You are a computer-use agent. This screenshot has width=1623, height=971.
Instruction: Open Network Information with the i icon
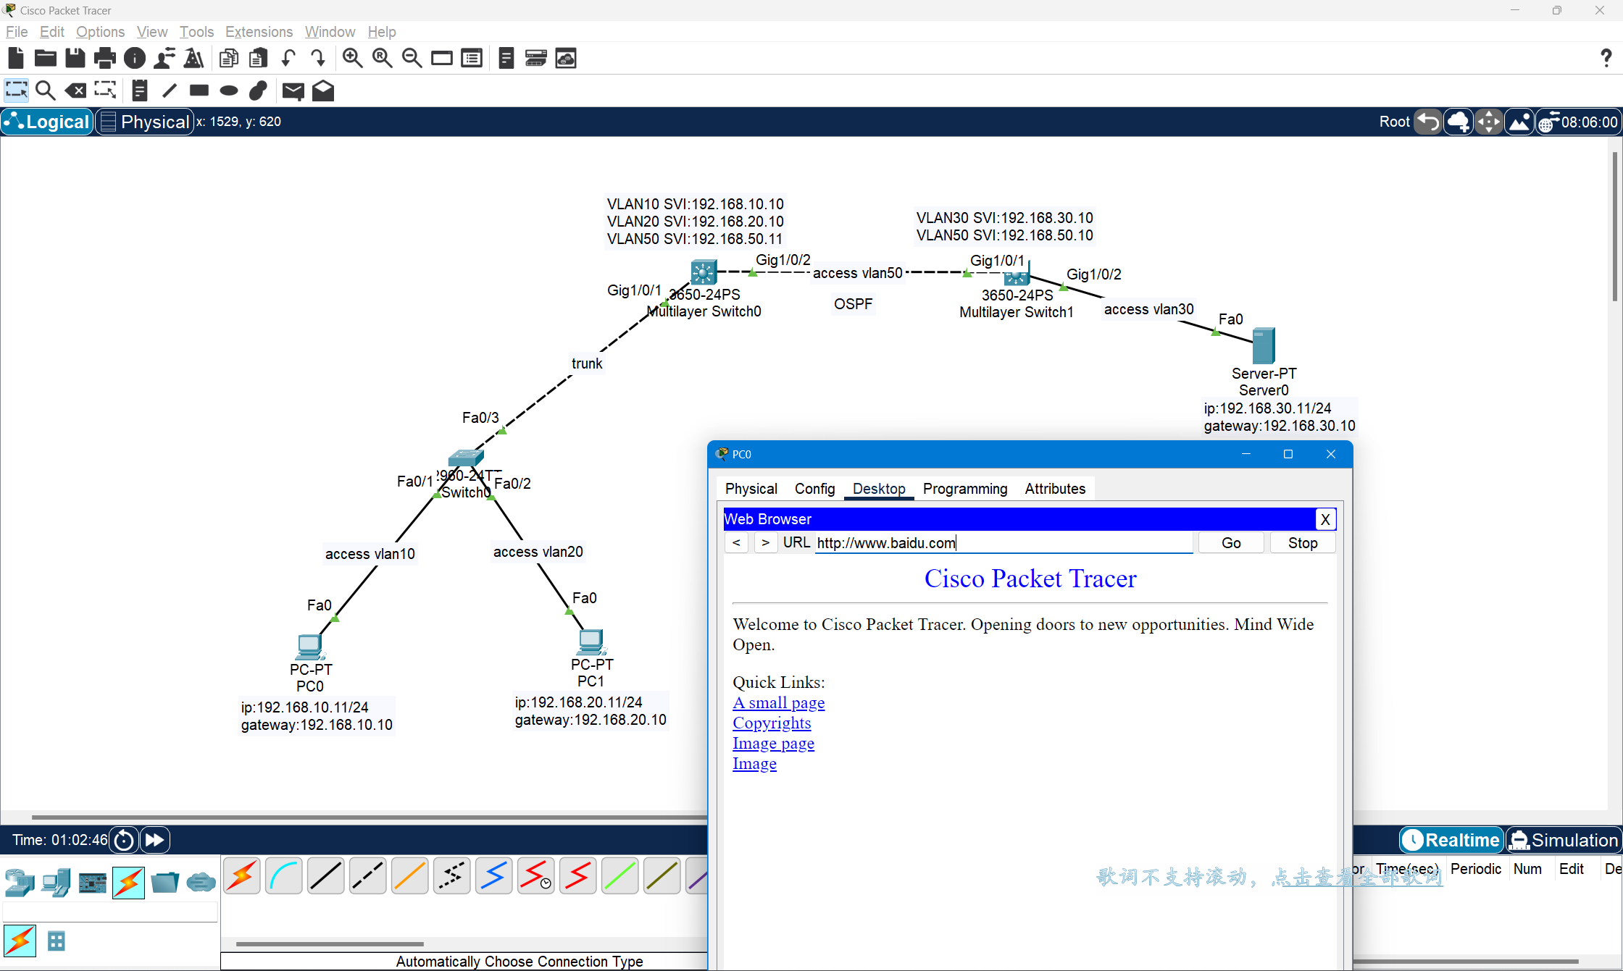click(135, 58)
